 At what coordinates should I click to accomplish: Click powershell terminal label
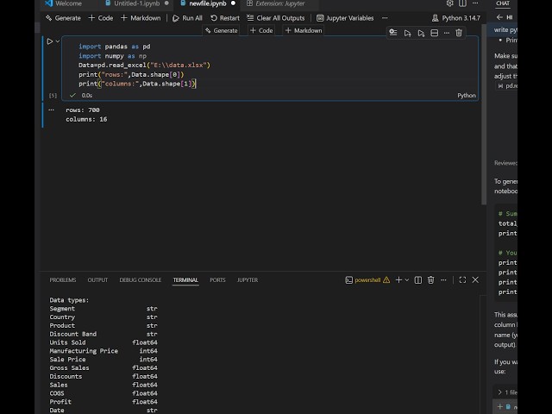(x=367, y=279)
